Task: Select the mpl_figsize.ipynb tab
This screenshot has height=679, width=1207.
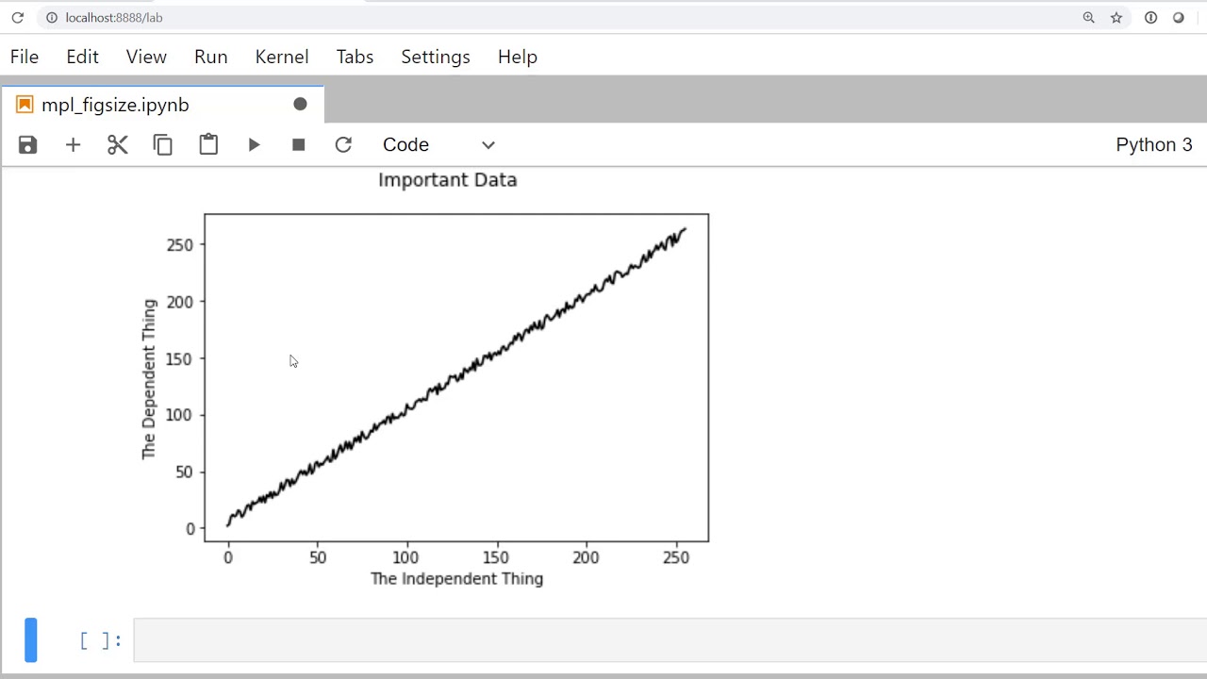Action: (x=115, y=105)
